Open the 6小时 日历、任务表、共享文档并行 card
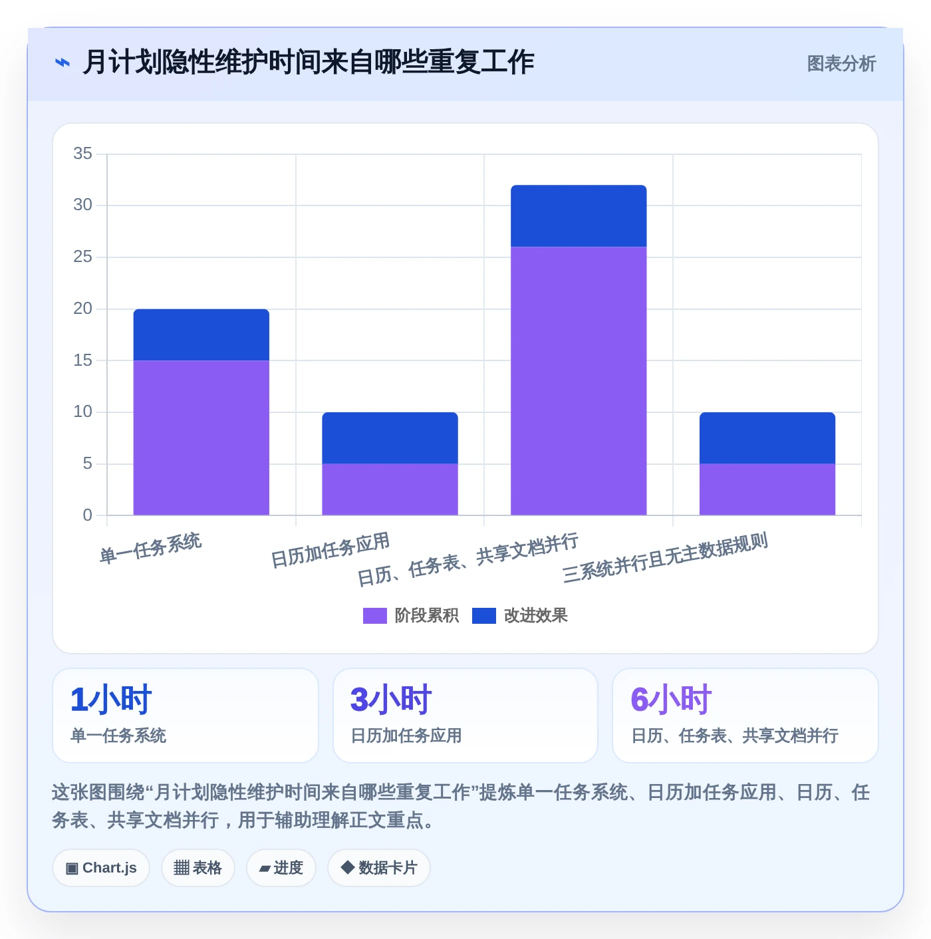 point(745,716)
